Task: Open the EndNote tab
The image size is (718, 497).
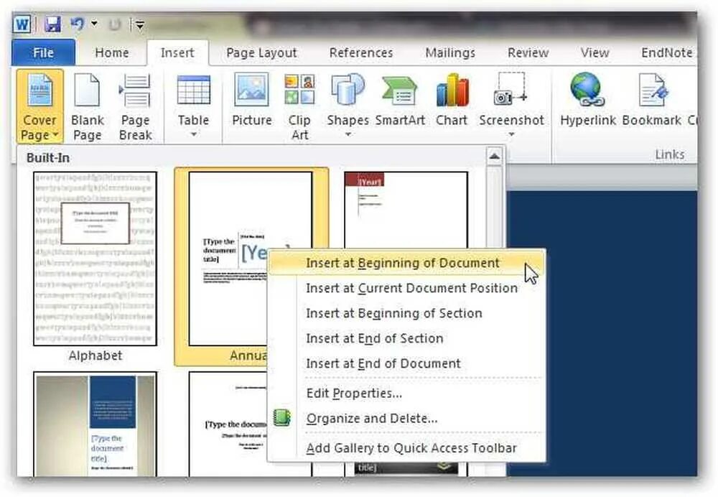Action: point(667,52)
